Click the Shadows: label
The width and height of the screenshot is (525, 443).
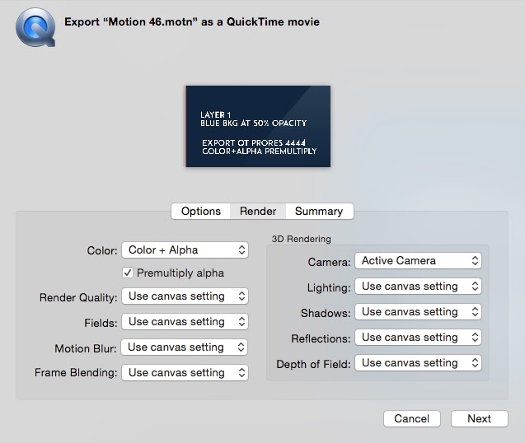point(326,313)
